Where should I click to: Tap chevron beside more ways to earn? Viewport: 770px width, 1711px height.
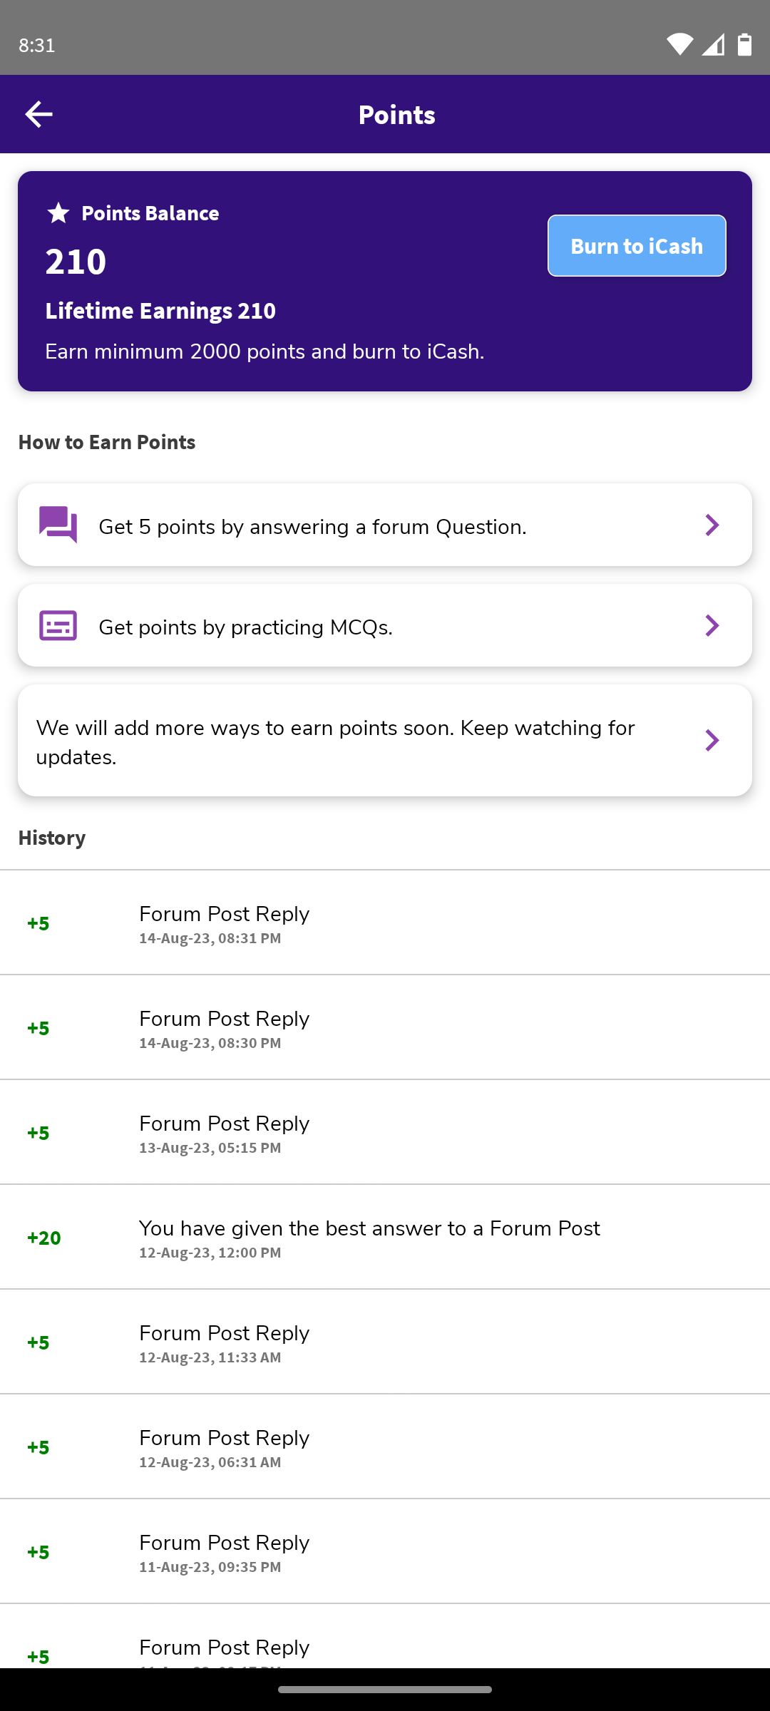(x=712, y=740)
